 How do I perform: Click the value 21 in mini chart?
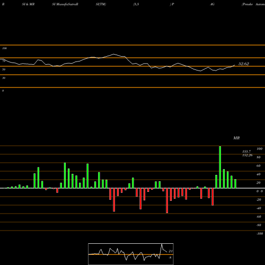point(170,251)
